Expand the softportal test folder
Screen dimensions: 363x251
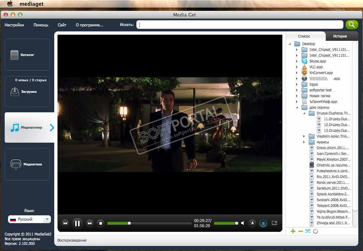click(297, 90)
